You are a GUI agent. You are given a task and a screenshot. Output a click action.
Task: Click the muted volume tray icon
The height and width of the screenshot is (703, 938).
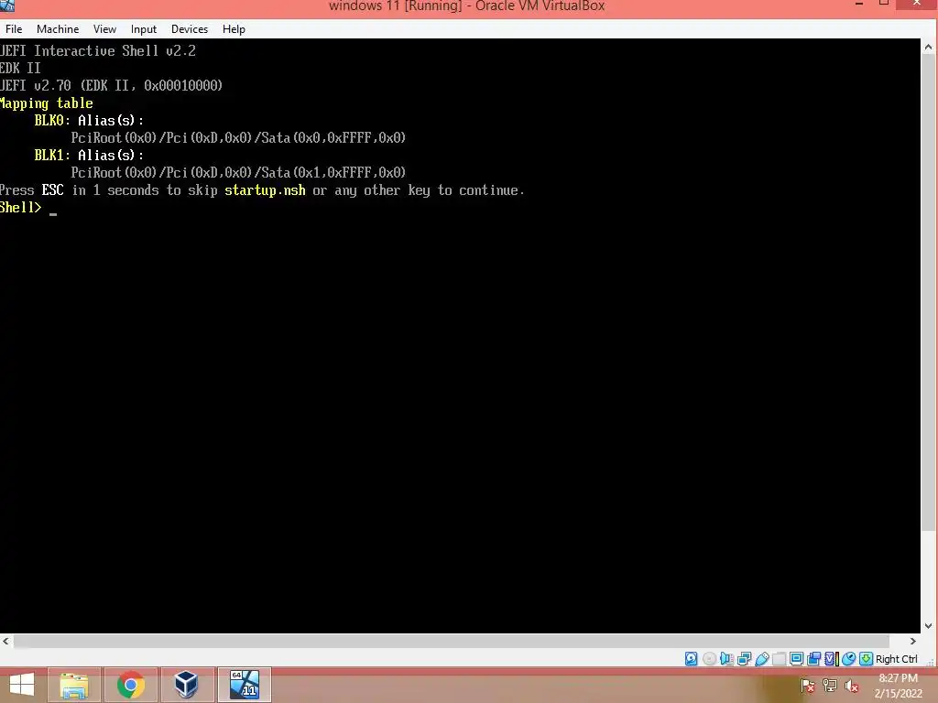851,686
